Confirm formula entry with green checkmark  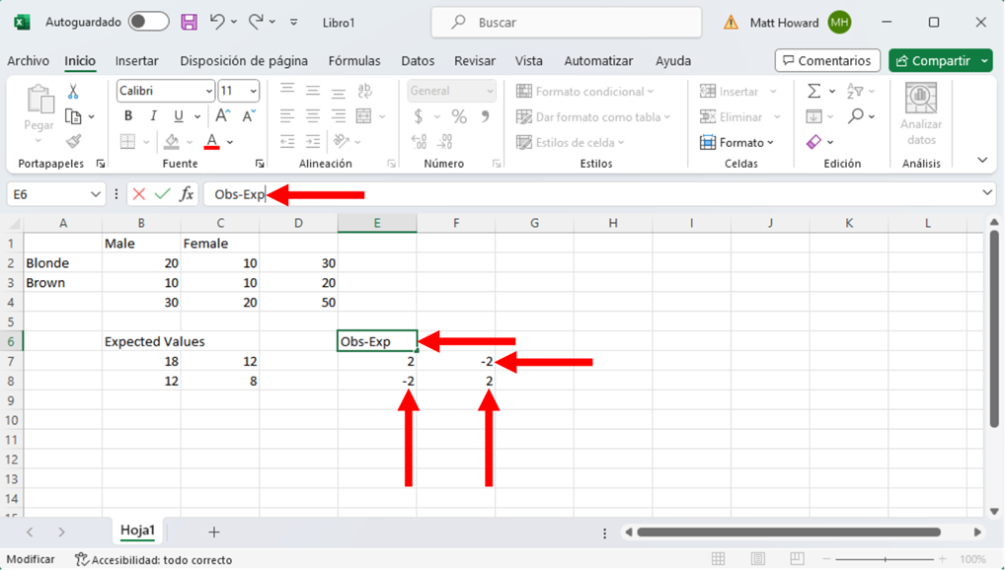point(162,194)
